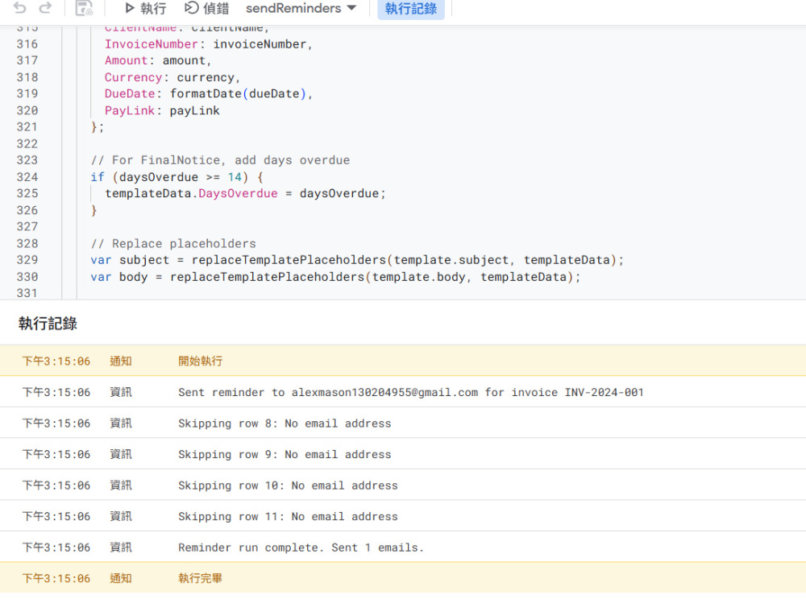Image resolution: width=806 pixels, height=603 pixels.
Task: Click the 執行記錄 panel heading
Action: (x=48, y=324)
